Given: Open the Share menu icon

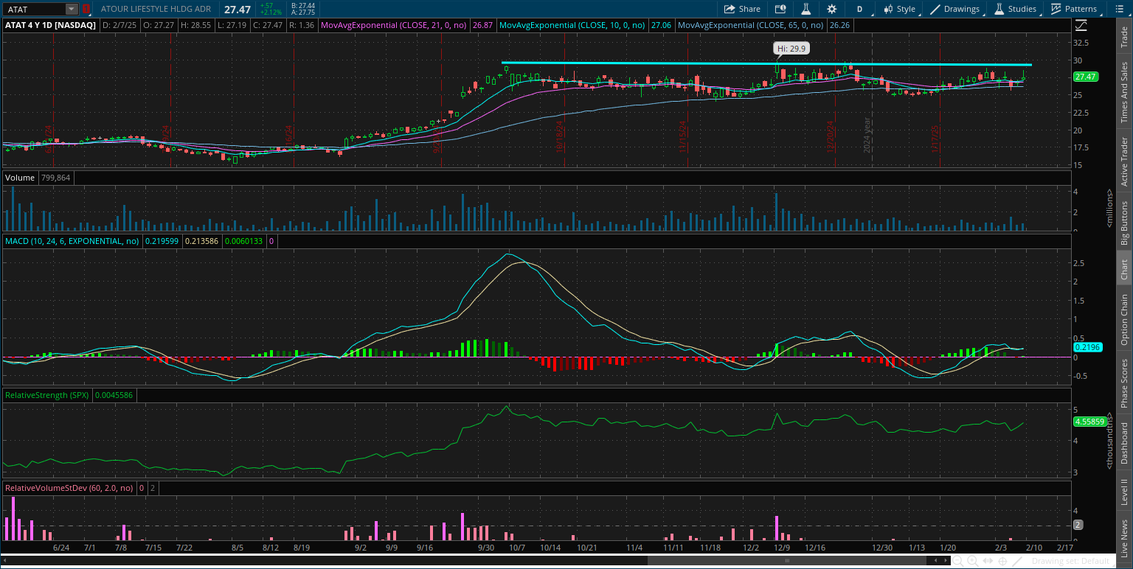Looking at the screenshot, I should 742,9.
